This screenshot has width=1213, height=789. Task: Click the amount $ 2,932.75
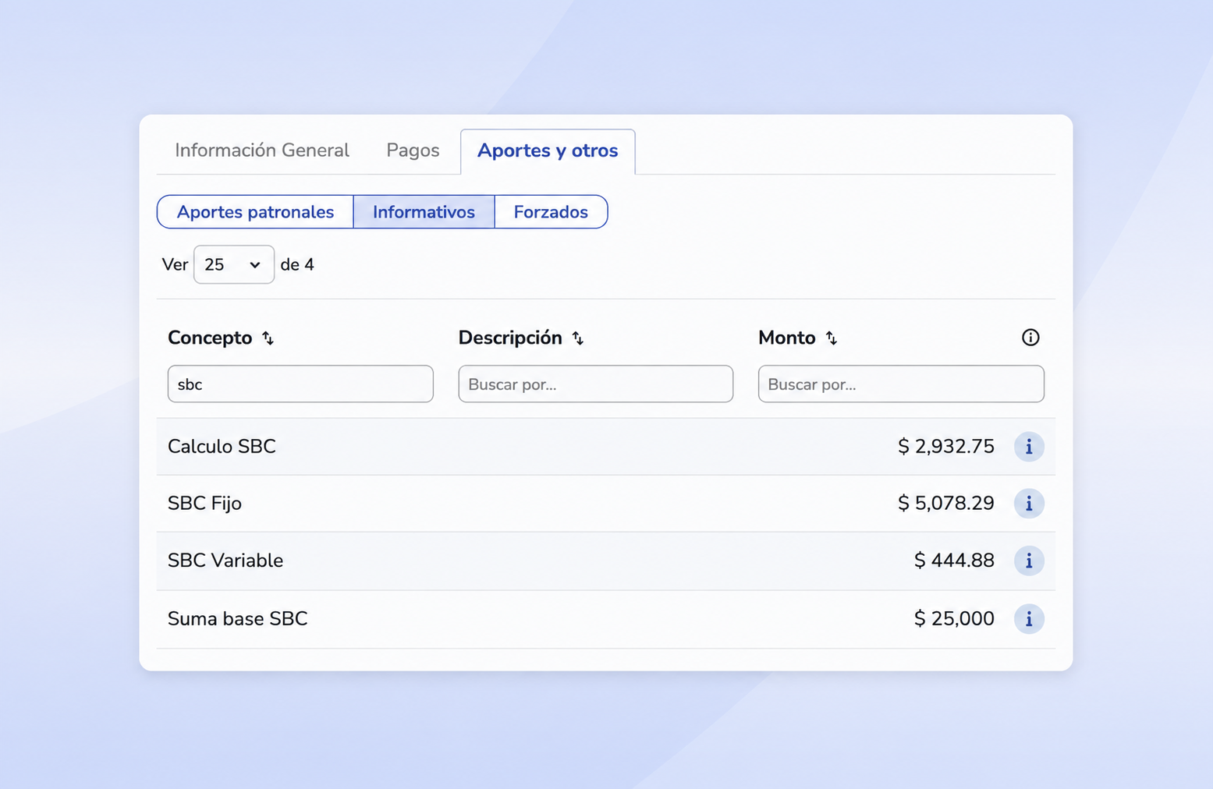[946, 447]
